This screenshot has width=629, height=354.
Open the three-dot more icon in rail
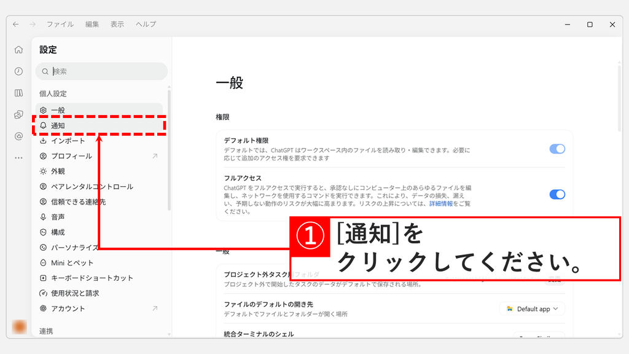click(18, 158)
